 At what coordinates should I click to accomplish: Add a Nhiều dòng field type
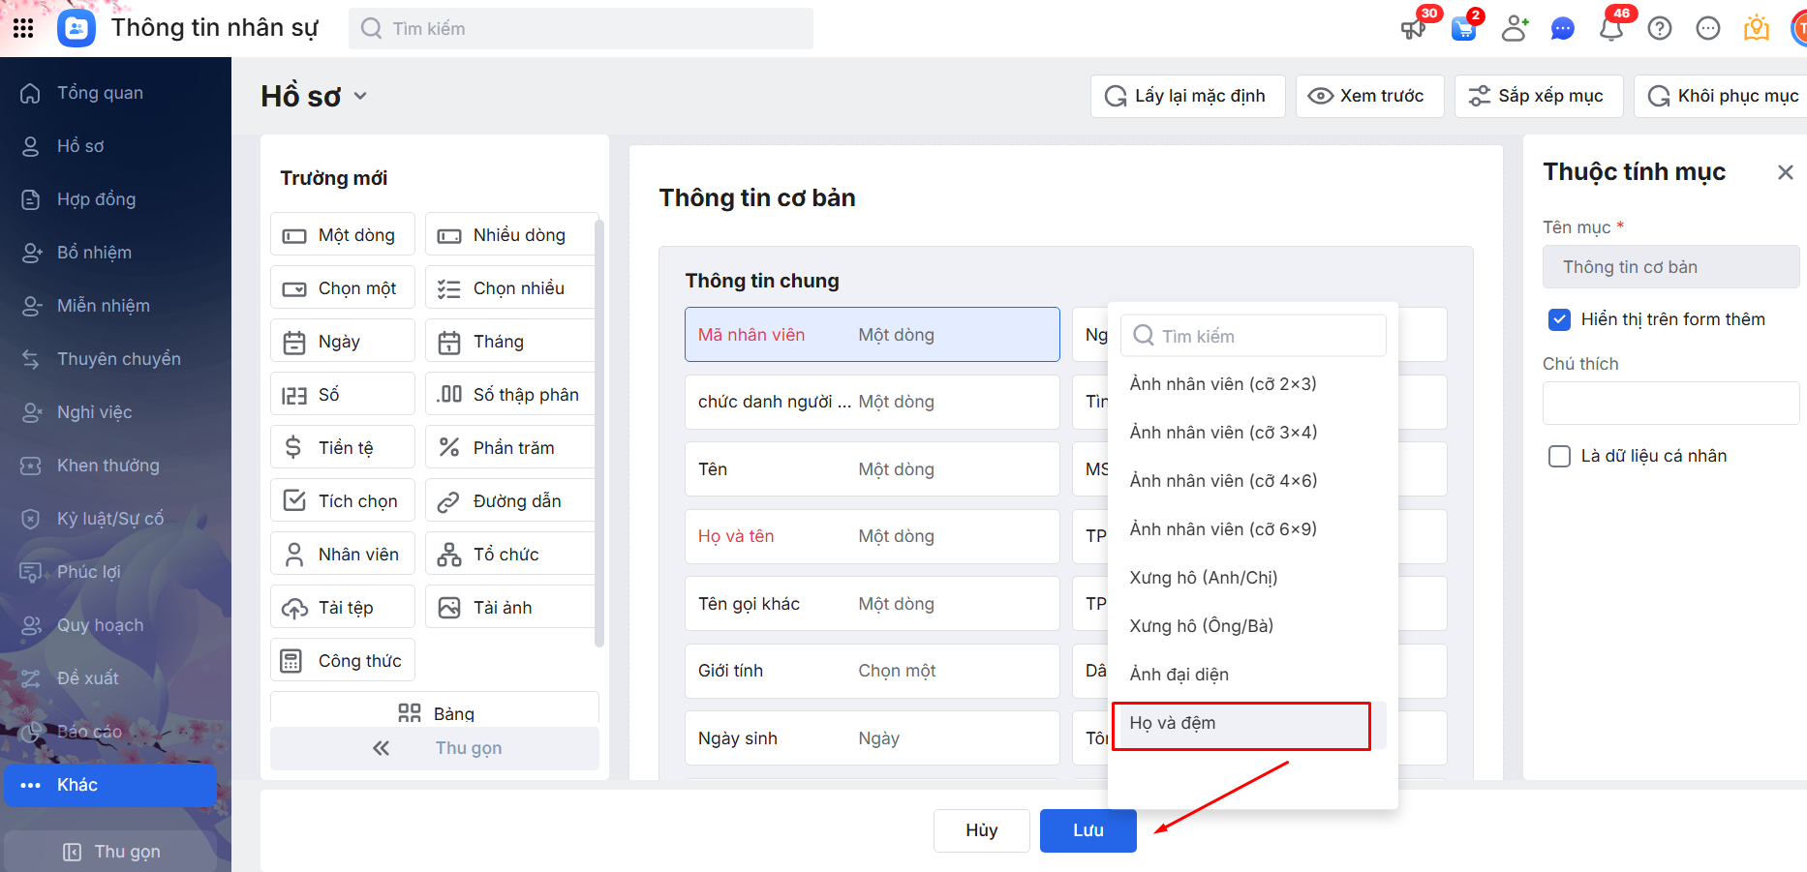coord(510,235)
